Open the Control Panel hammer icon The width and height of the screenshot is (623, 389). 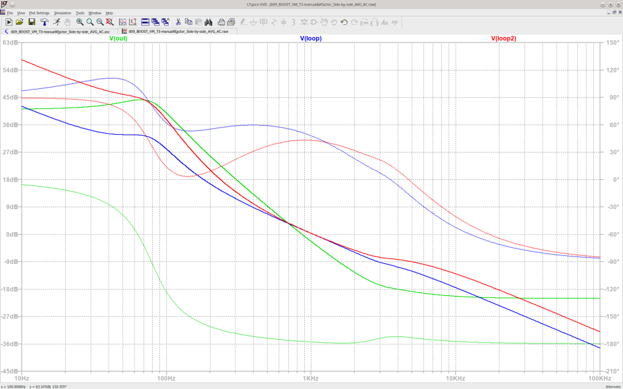tap(45, 22)
